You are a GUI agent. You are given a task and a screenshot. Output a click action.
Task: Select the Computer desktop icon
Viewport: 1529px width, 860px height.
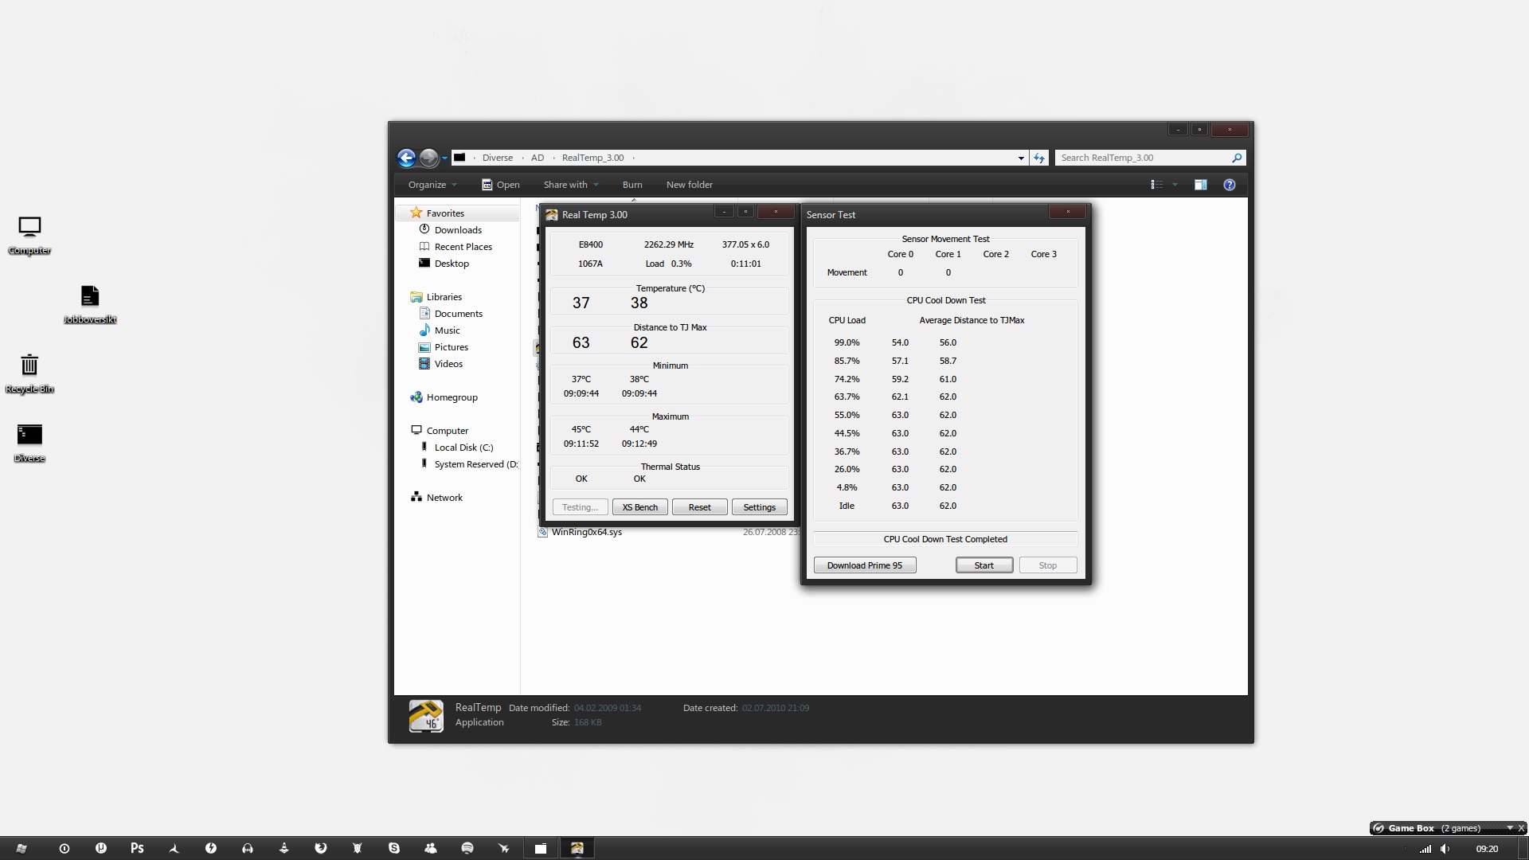pos(29,236)
